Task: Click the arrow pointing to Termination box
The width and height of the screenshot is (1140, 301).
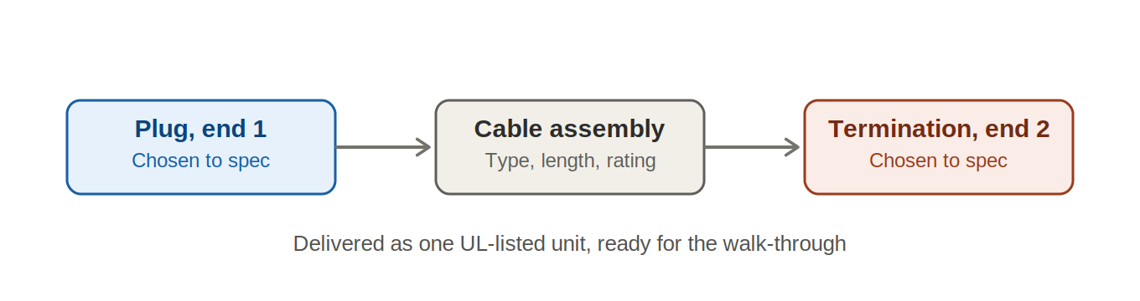Action: click(752, 147)
